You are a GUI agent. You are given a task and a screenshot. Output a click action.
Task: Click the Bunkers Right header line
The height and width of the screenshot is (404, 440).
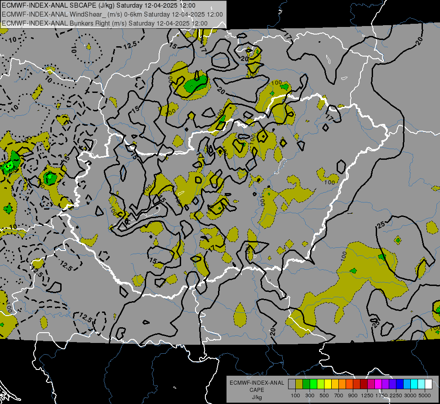105,23
